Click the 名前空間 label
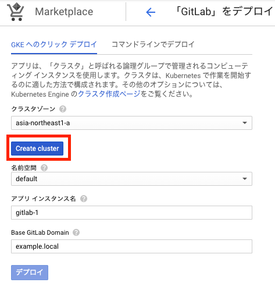 click(x=24, y=168)
